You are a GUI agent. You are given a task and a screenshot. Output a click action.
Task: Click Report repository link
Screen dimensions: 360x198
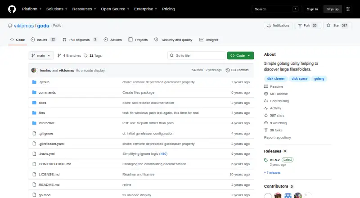click(277, 137)
